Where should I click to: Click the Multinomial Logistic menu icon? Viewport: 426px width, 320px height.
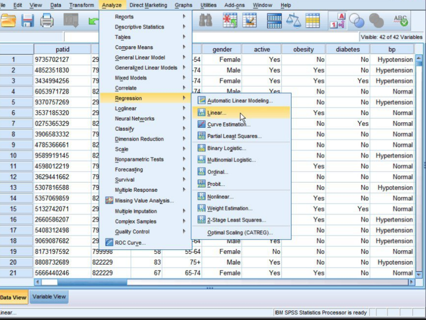point(201,160)
